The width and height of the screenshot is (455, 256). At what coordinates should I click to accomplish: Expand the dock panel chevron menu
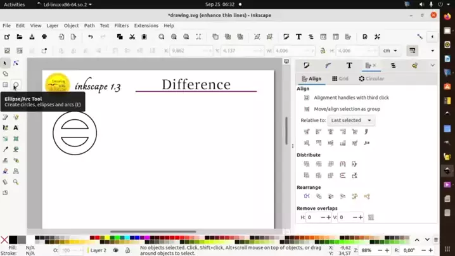(x=433, y=65)
